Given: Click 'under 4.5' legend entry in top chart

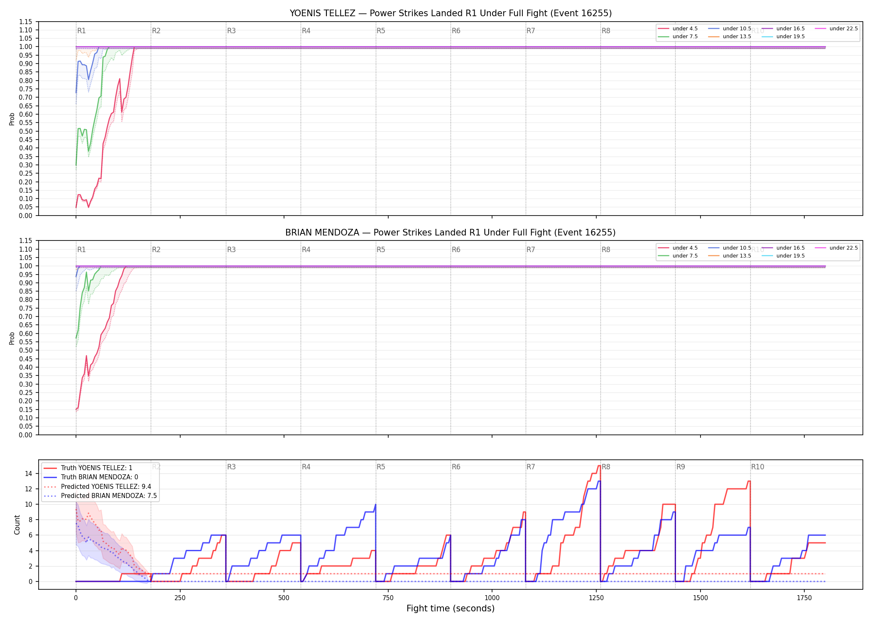Looking at the screenshot, I should pyautogui.click(x=678, y=29).
